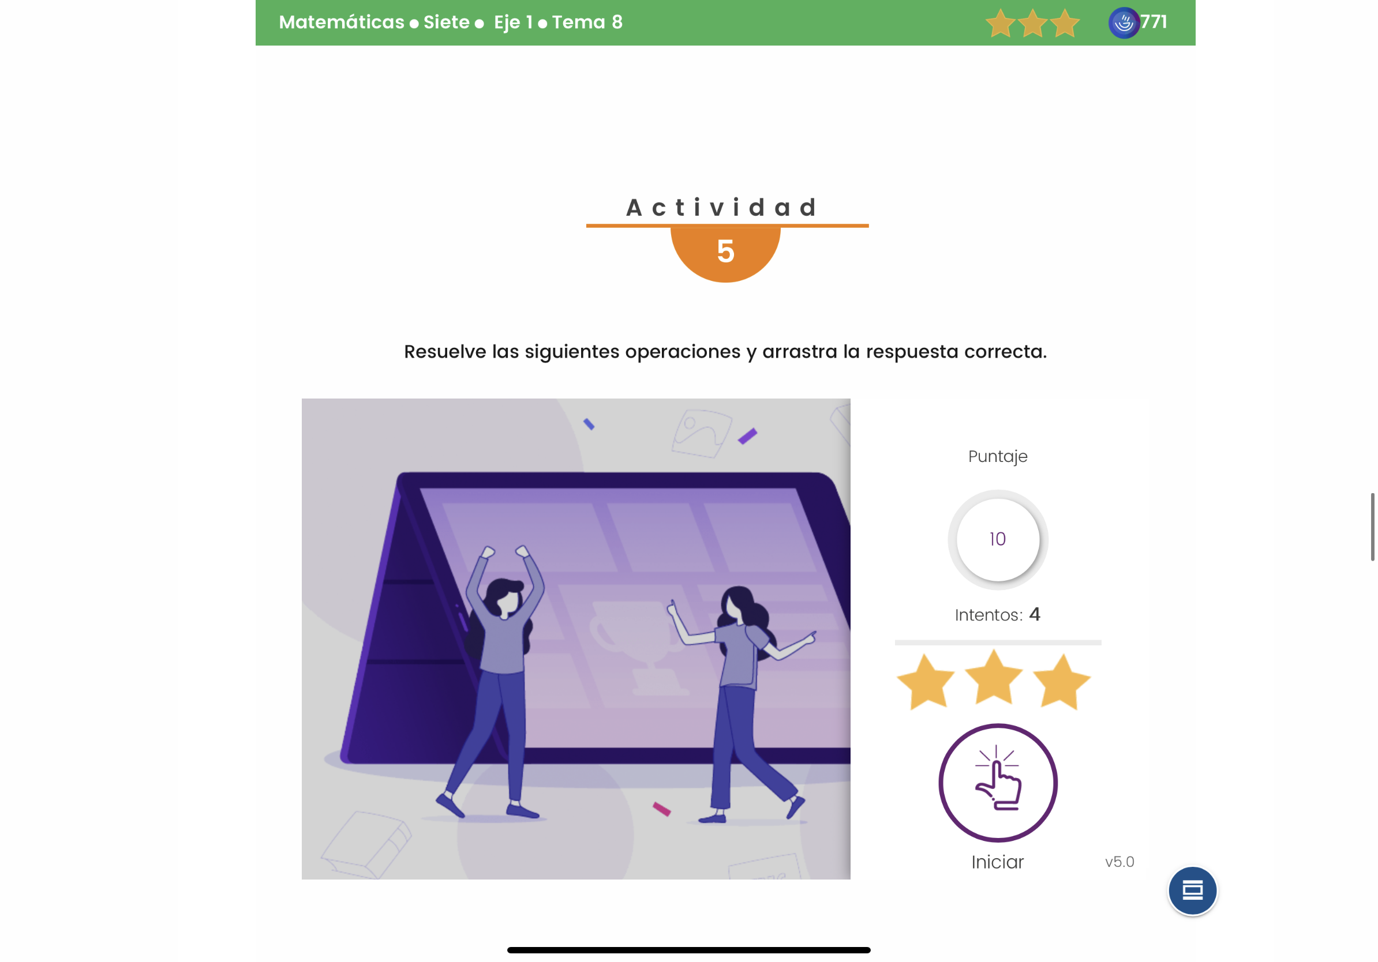Click the first star in header

[x=1000, y=24]
